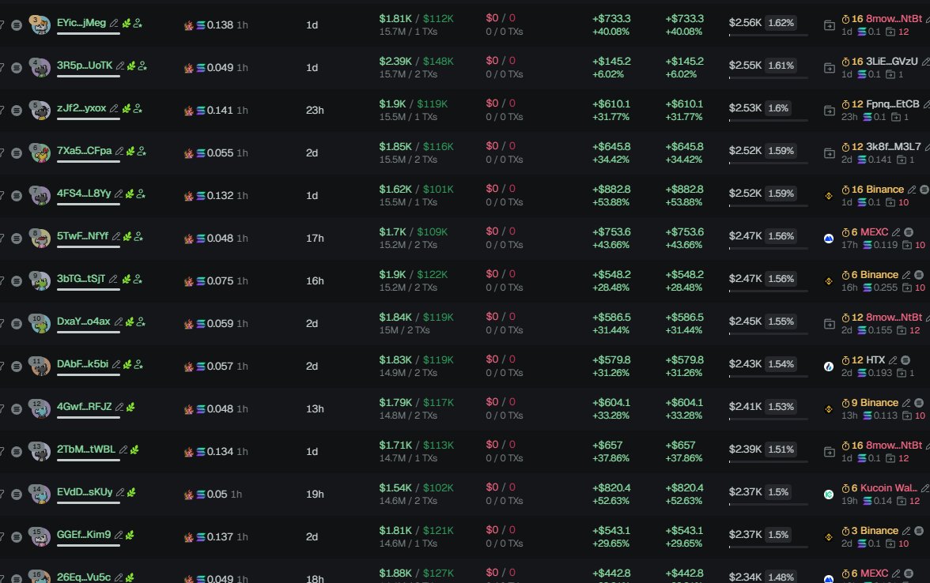
Task: Click the user-star icon next to 5TwF...NfYf
Action: 138,236
